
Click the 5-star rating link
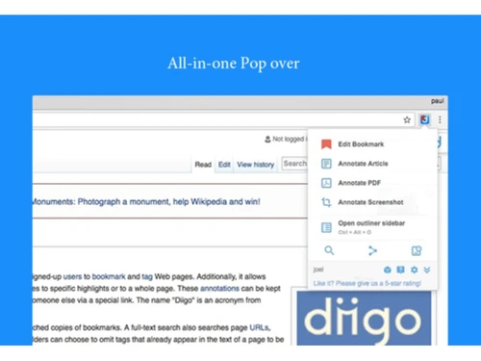click(x=367, y=283)
